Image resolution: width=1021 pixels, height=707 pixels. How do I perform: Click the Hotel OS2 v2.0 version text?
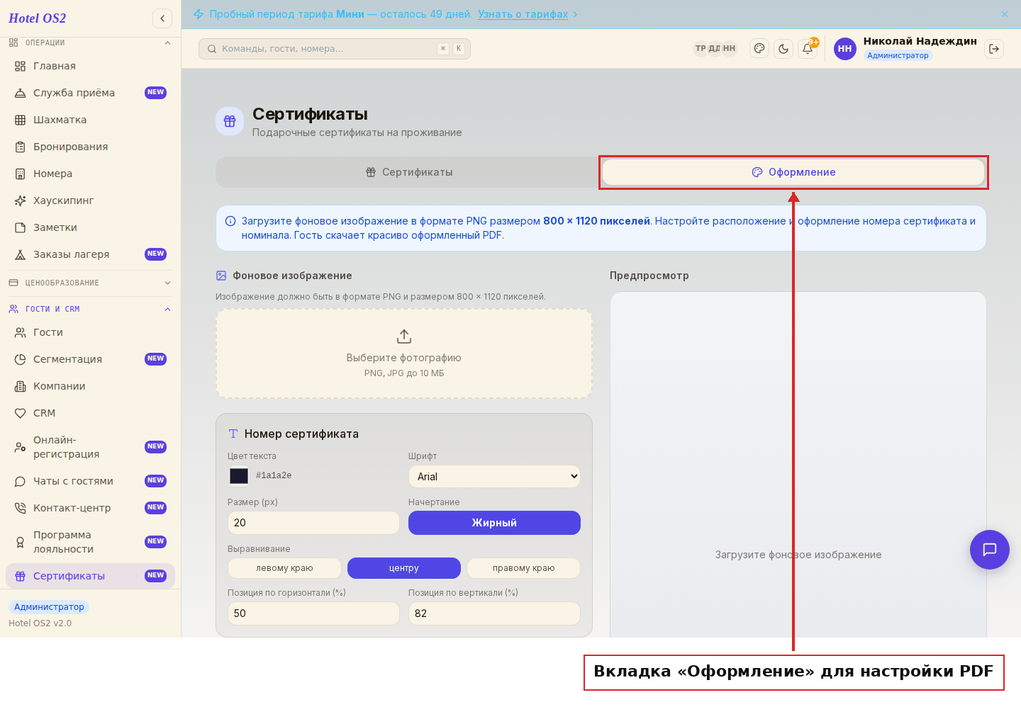40,623
